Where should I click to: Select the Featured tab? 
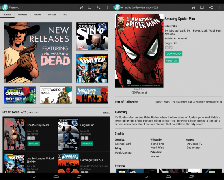click(x=7, y=15)
